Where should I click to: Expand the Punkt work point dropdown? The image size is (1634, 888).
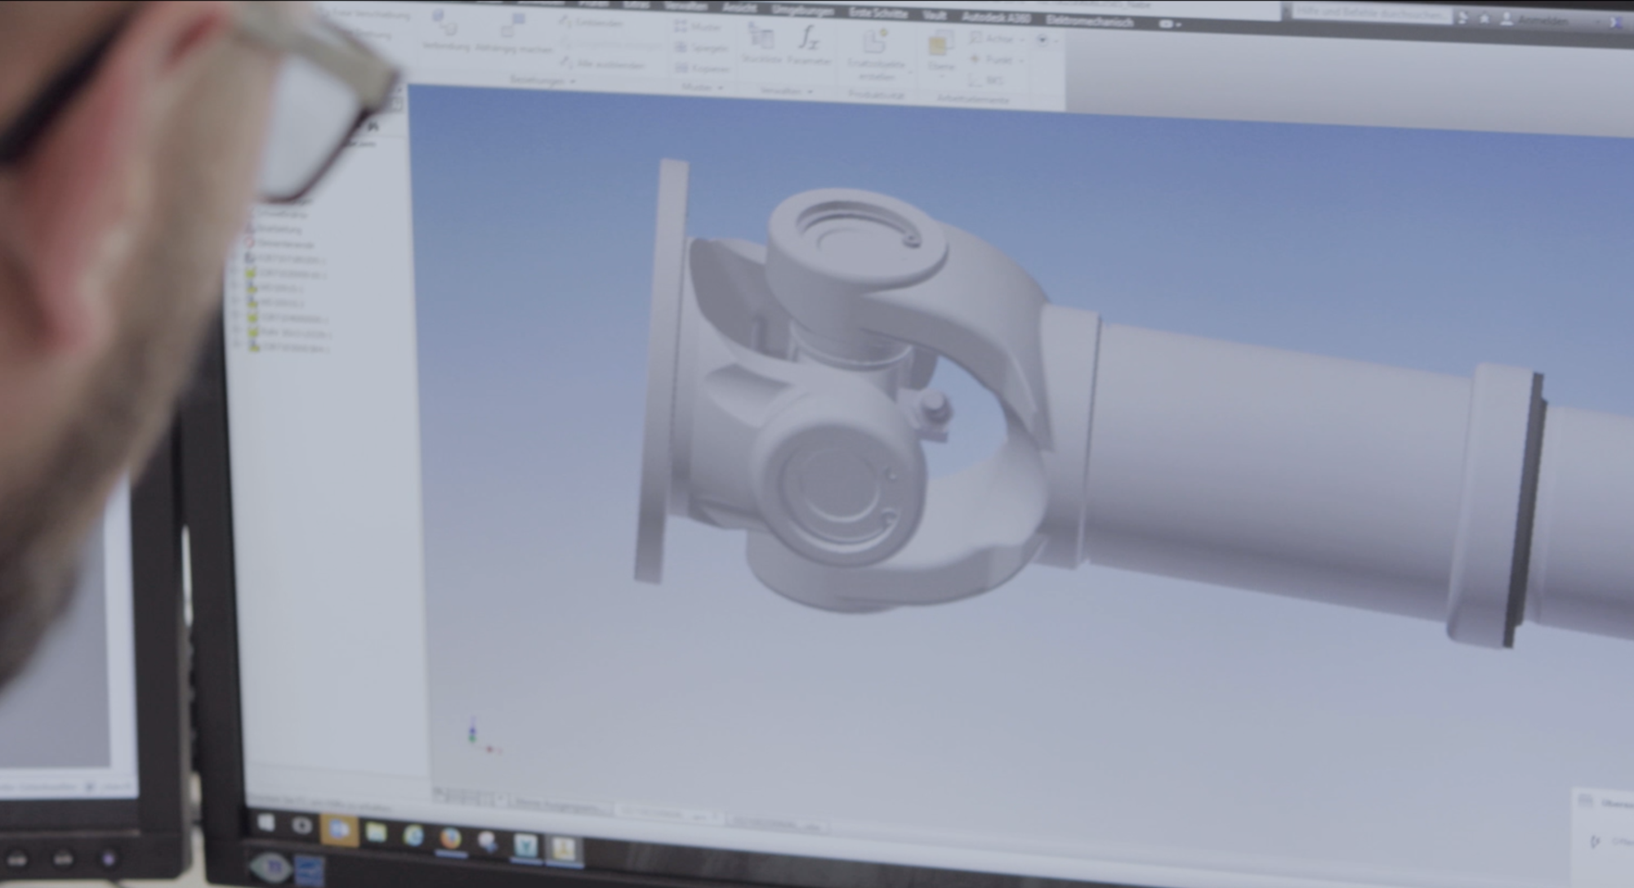click(1021, 60)
